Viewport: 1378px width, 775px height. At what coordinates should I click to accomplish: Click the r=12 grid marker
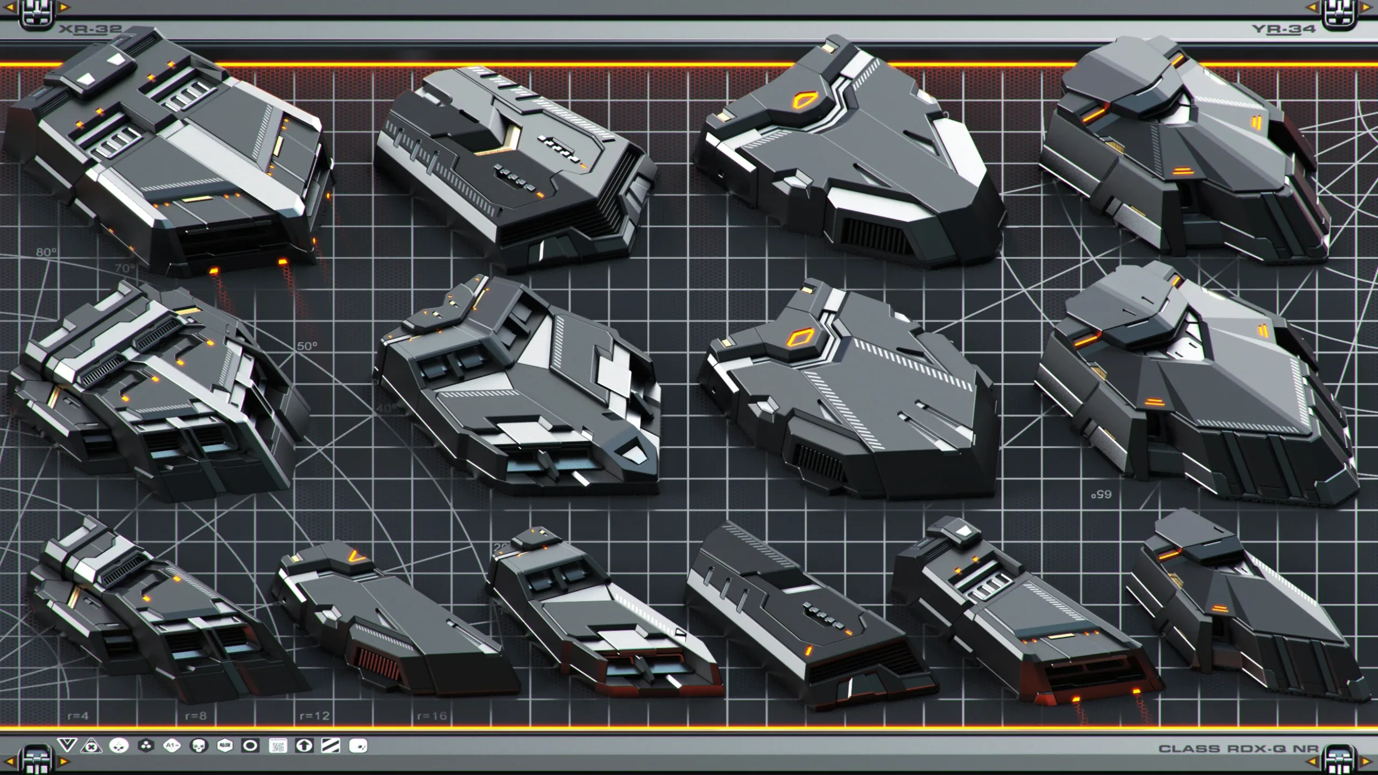coord(314,716)
